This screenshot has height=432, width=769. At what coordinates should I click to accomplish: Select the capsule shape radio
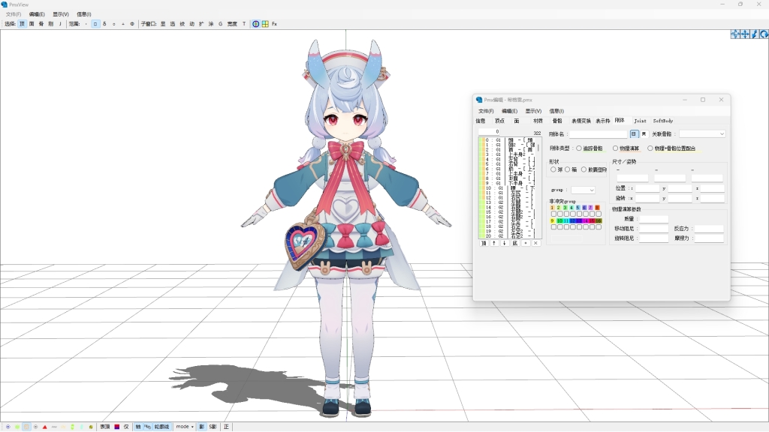click(x=584, y=169)
